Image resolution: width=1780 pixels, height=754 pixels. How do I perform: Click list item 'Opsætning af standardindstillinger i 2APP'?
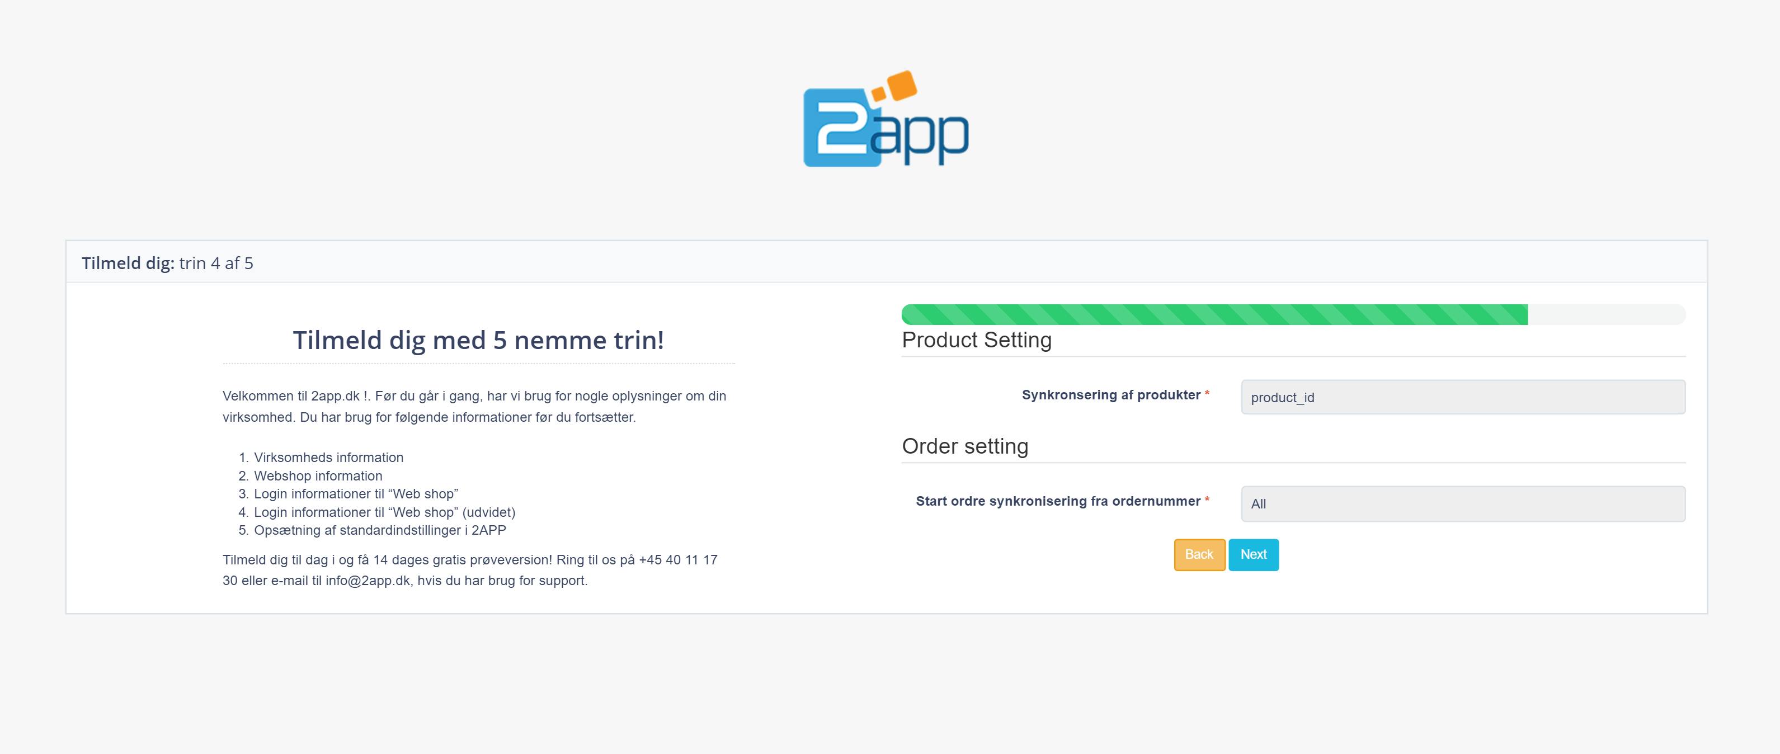coord(379,530)
